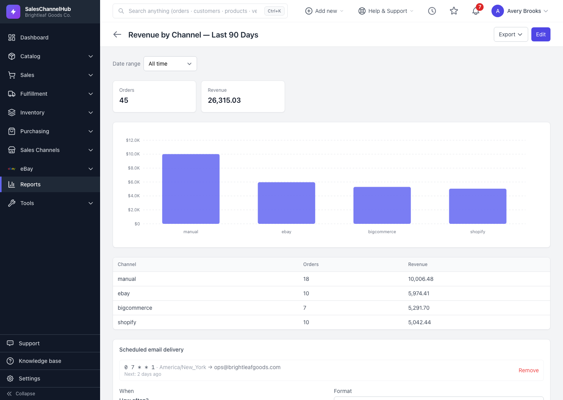
Task: Open the Inventory sidebar menu item
Action: click(50, 112)
